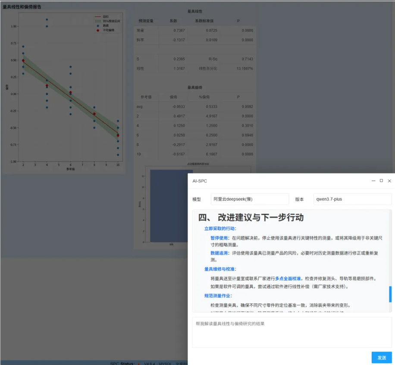Open the 模型 model dropdown showing 阿里云deepseek(慢)

250,199
